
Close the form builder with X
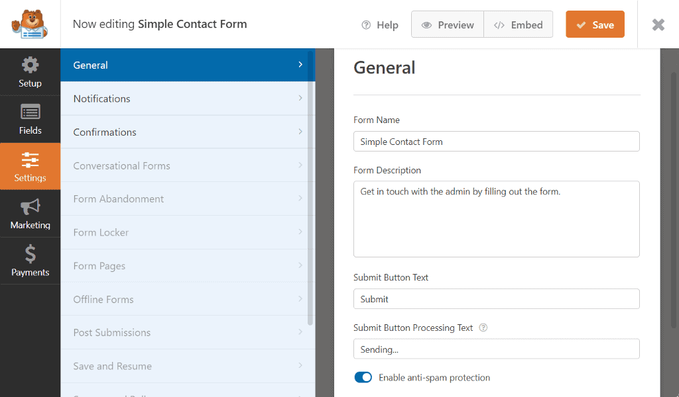(x=658, y=24)
